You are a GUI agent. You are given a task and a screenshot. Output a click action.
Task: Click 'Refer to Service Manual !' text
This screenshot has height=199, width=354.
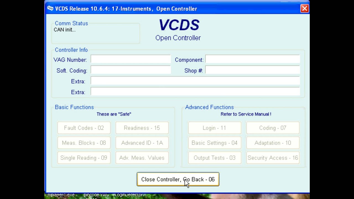246,114
